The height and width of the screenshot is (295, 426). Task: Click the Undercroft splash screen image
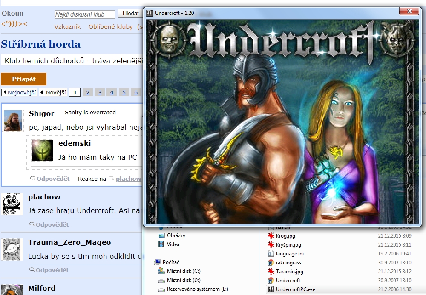pyautogui.click(x=282, y=122)
